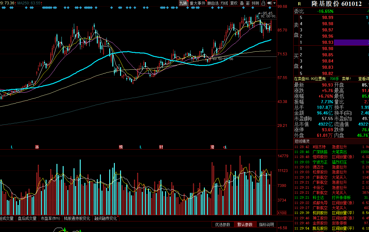Expand the toolbar dropdown arrow
The image size is (369, 232).
[274, 3]
